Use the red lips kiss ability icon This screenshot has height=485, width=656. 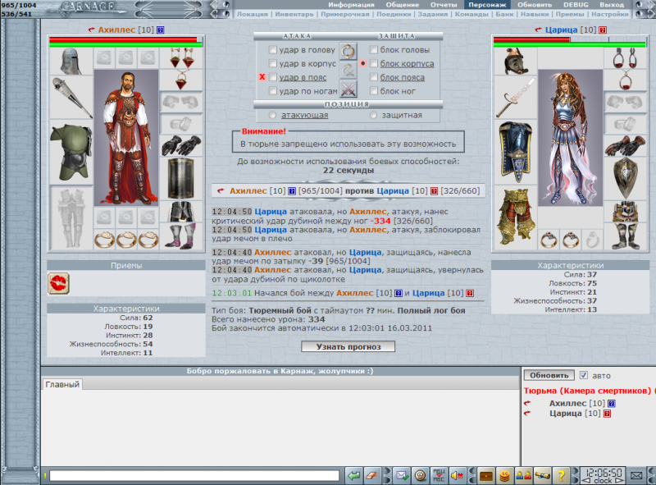pyautogui.click(x=59, y=283)
